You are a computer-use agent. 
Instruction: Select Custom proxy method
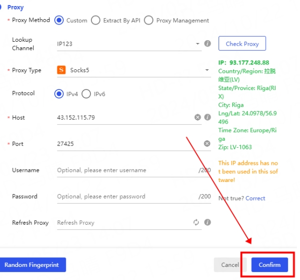point(59,20)
